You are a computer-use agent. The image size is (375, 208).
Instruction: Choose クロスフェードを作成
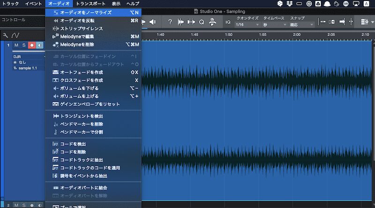(93, 80)
